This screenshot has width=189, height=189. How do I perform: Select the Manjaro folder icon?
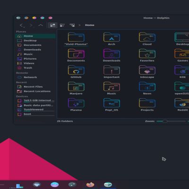click(x=76, y=86)
